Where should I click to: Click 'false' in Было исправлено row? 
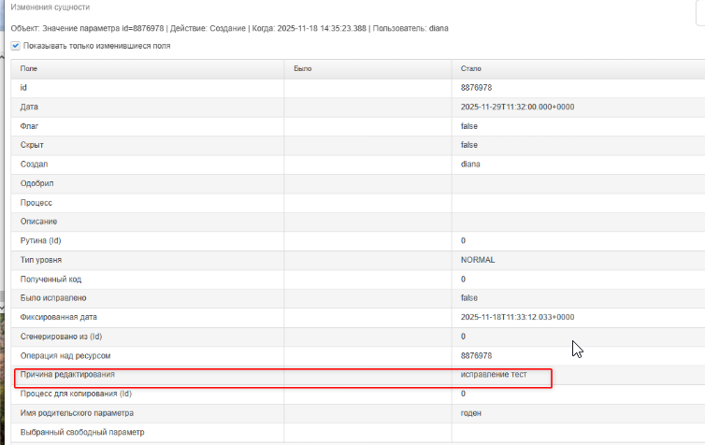click(469, 298)
